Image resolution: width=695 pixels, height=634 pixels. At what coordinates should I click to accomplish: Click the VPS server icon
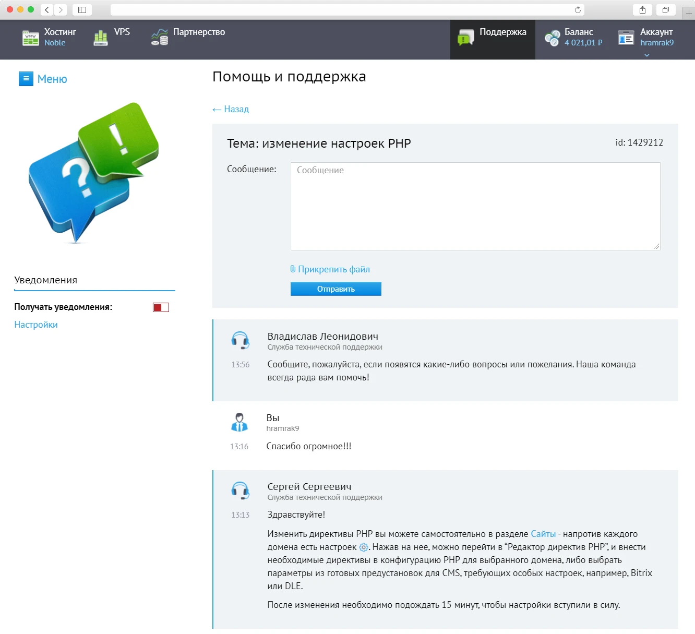click(x=101, y=38)
